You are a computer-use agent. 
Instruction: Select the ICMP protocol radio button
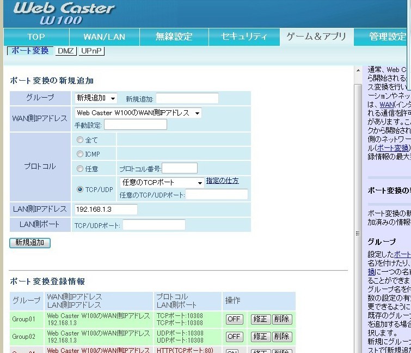pos(79,154)
